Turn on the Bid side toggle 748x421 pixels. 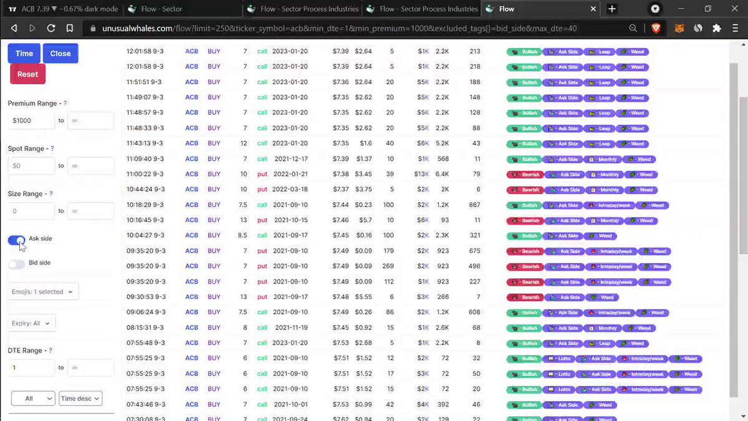tap(17, 264)
